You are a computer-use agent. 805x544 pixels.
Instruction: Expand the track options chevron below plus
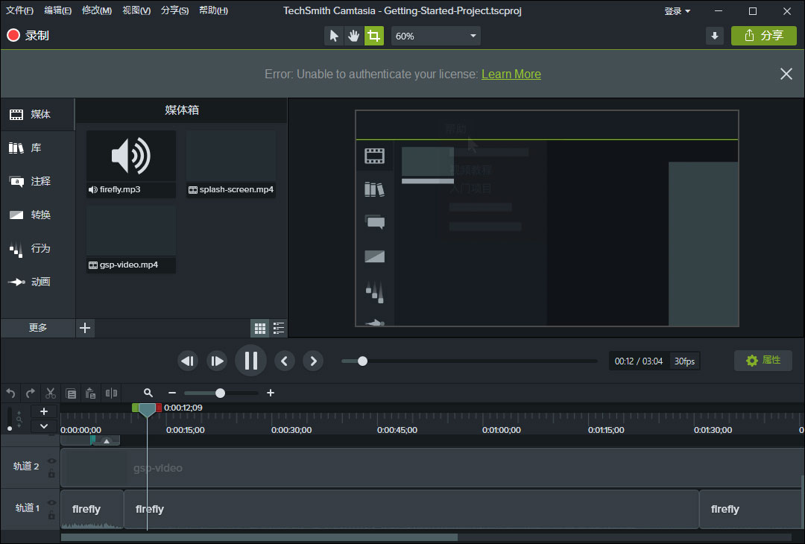(44, 426)
